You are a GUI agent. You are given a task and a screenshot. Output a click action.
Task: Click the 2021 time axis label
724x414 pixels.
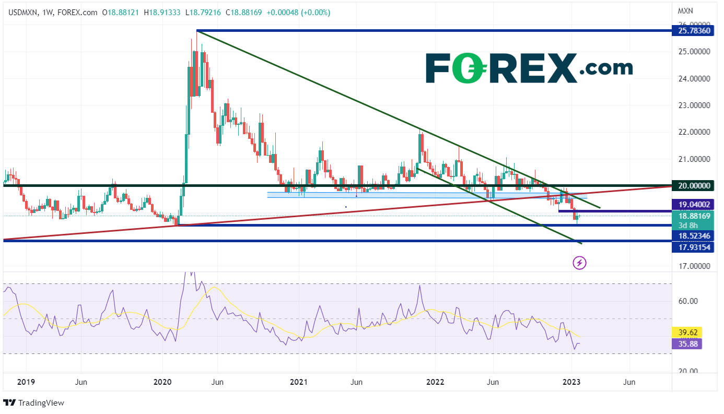[x=299, y=382]
